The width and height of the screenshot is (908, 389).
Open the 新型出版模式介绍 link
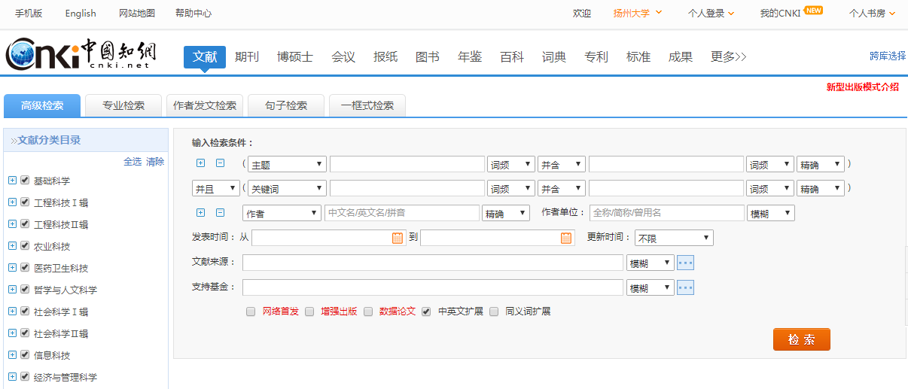[x=863, y=87]
